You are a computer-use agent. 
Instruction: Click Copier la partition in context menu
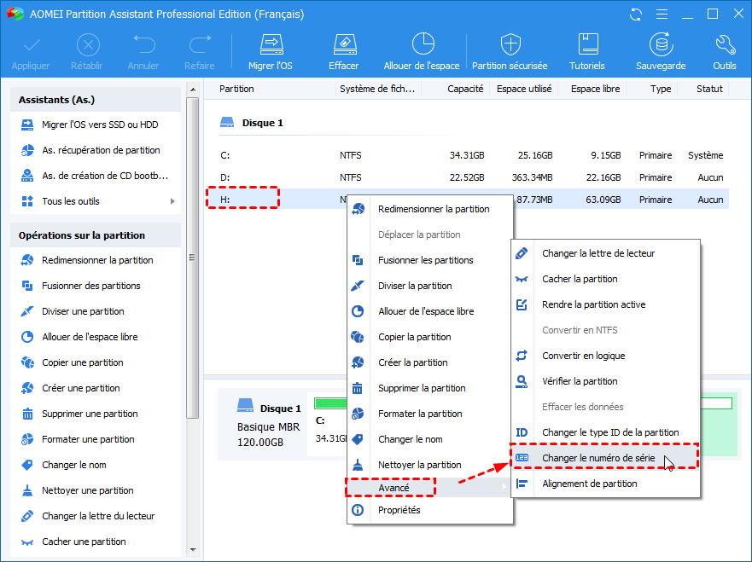click(430, 337)
